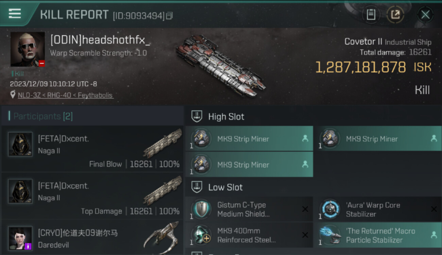Select the 'Aura' Warp Core Stabilizer icon

click(x=330, y=209)
